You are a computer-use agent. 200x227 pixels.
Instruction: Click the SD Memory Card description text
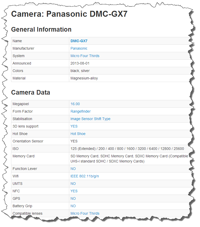coord(129,159)
